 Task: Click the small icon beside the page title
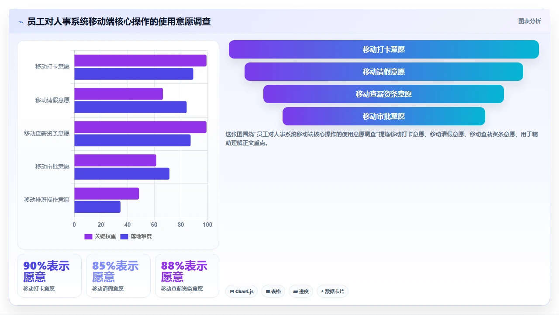21,22
